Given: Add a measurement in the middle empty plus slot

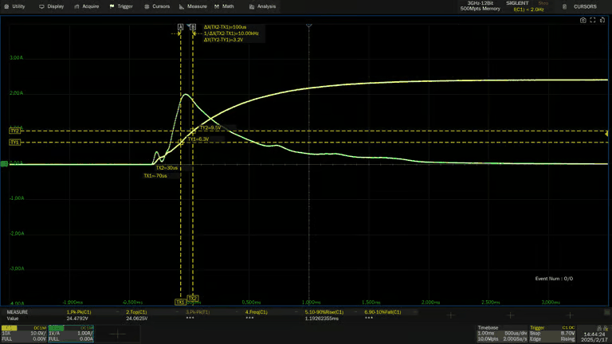Looking at the screenshot, I should pyautogui.click(x=510, y=315).
